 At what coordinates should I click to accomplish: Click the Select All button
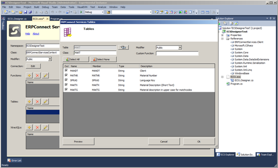tap(76, 59)
